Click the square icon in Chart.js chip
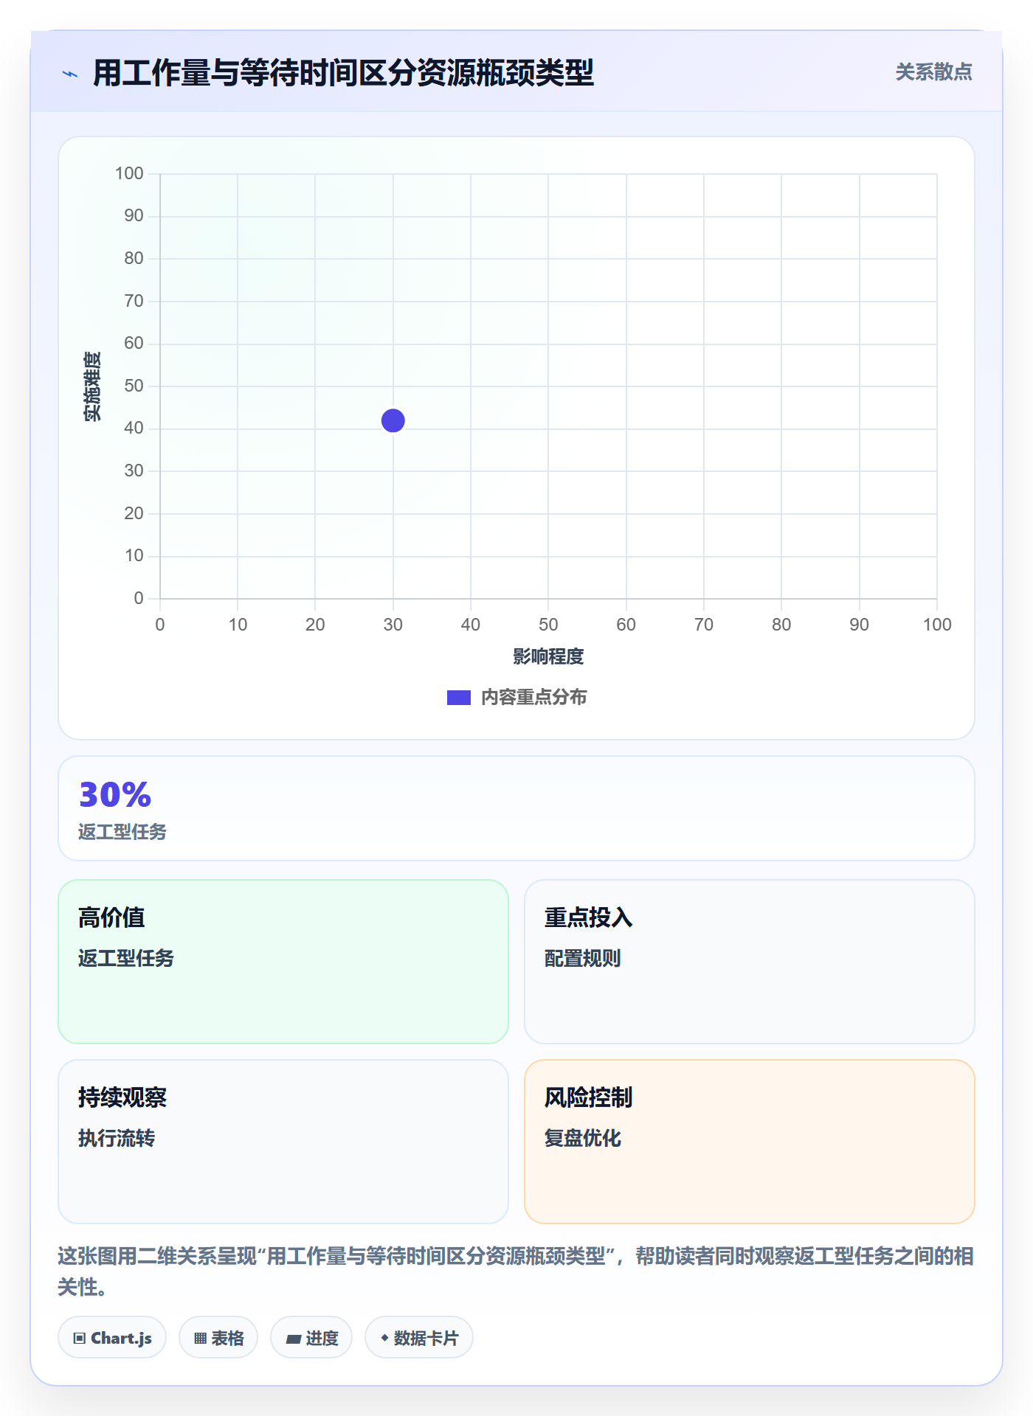 (80, 1339)
